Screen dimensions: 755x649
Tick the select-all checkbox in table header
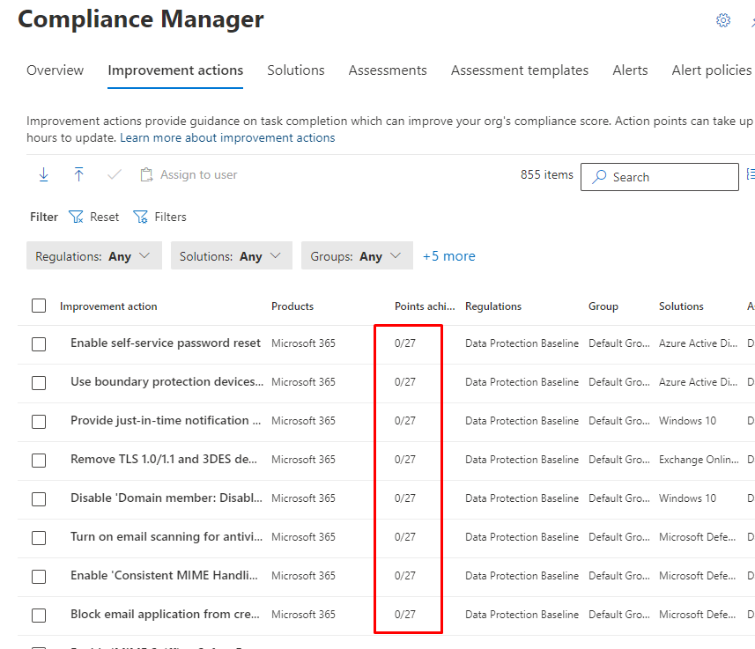coord(39,306)
